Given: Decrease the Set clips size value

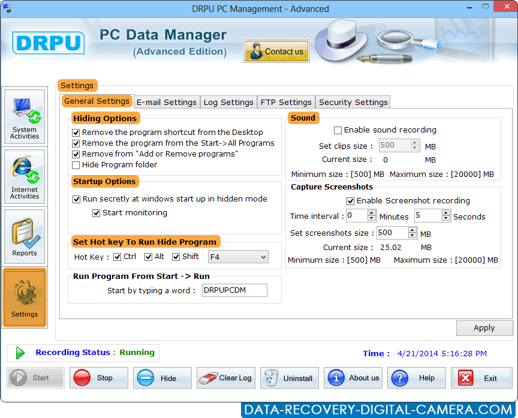Looking at the screenshot, I should point(415,148).
